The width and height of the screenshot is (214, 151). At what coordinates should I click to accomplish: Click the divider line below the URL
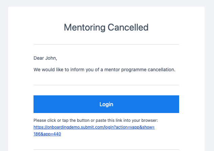(106, 150)
